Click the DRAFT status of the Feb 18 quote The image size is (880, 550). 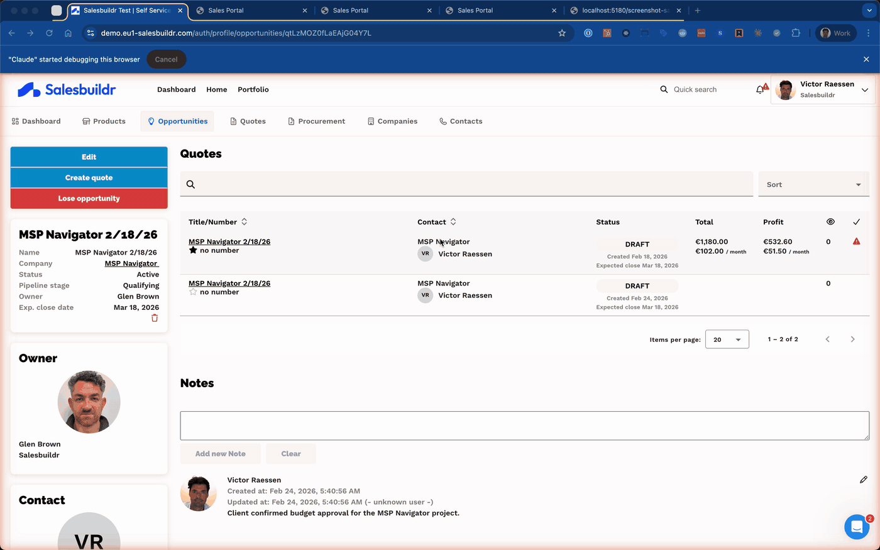click(x=637, y=245)
